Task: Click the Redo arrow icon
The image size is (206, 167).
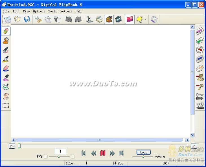Action: 78,19
